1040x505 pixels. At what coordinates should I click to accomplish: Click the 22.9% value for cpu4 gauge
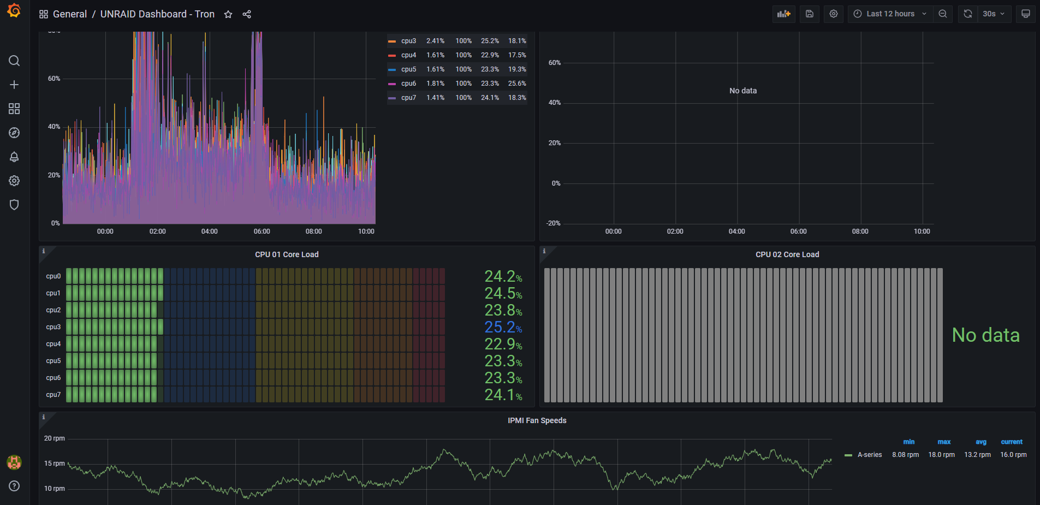click(x=503, y=344)
